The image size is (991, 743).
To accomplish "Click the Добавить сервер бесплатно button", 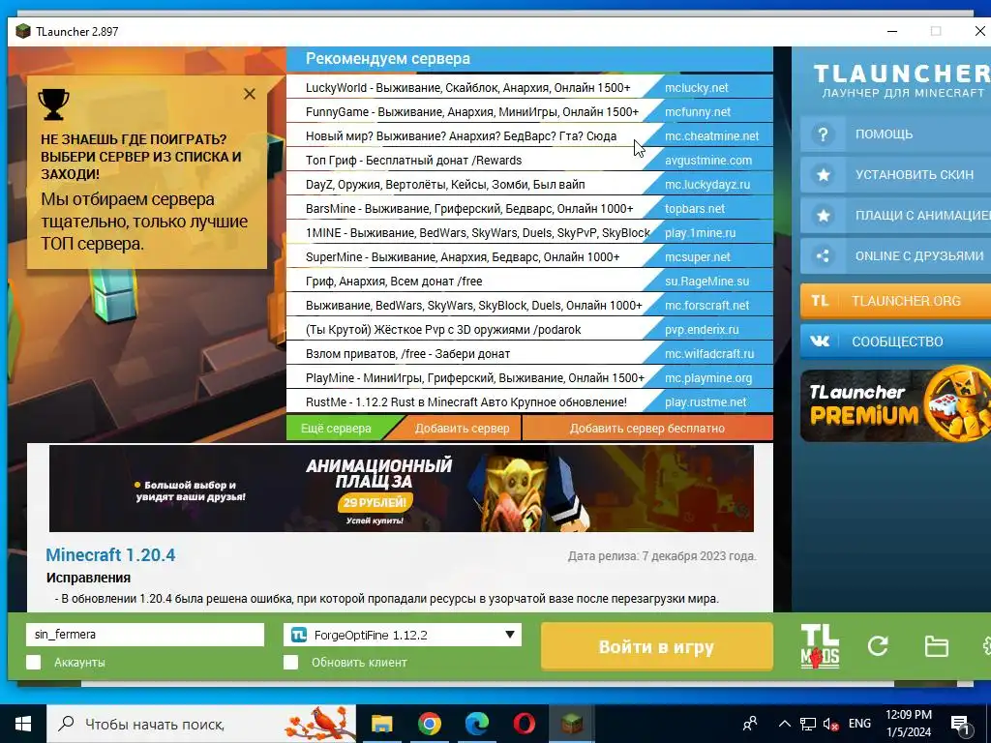I will [x=647, y=428].
